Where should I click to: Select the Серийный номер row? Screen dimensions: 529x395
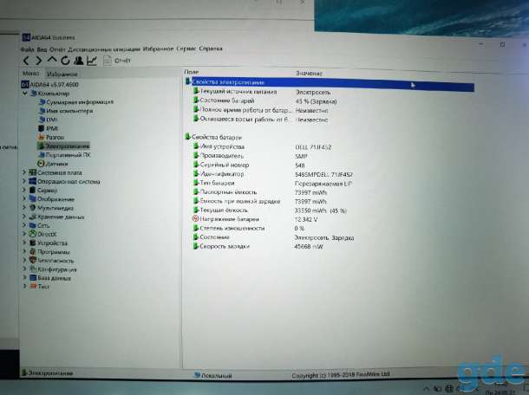[249, 165]
